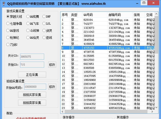Sort by 空间 column header
The height and width of the screenshot is (119, 161).
tap(150, 15)
